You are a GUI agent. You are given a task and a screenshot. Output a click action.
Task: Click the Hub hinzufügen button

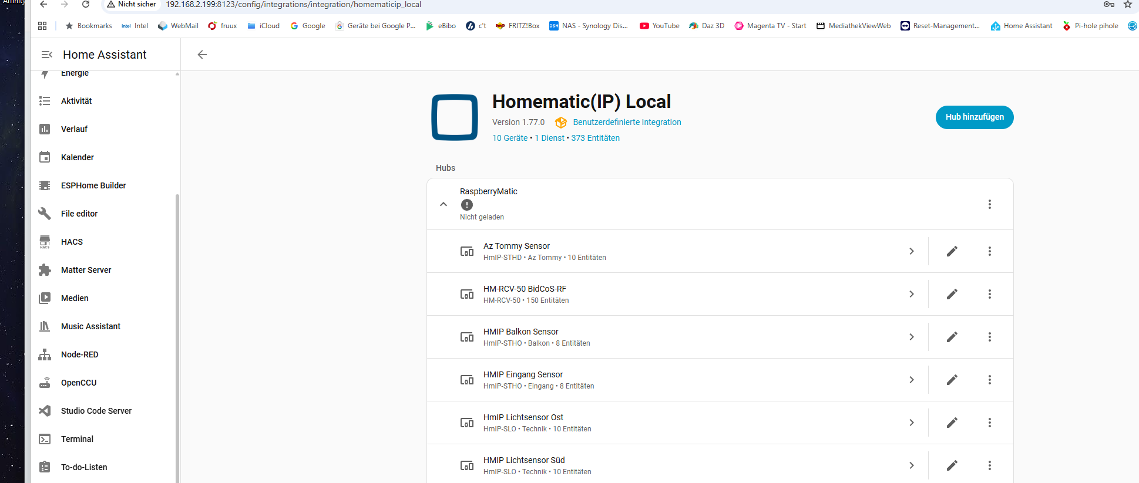click(x=974, y=117)
